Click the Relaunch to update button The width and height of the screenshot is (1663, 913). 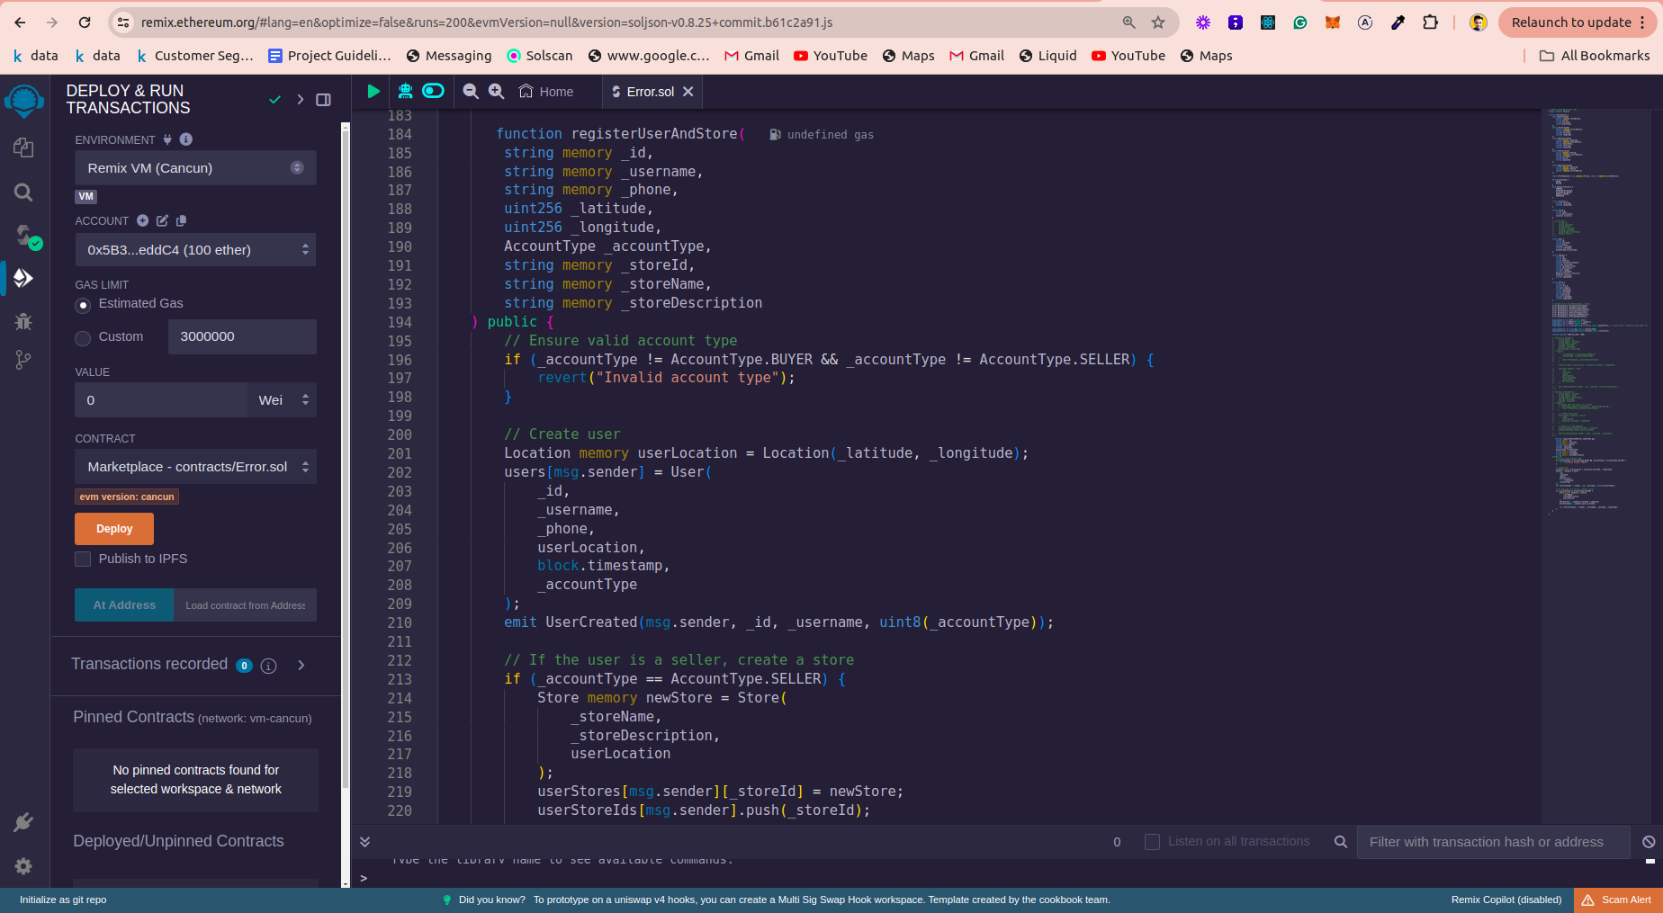[x=1578, y=22]
